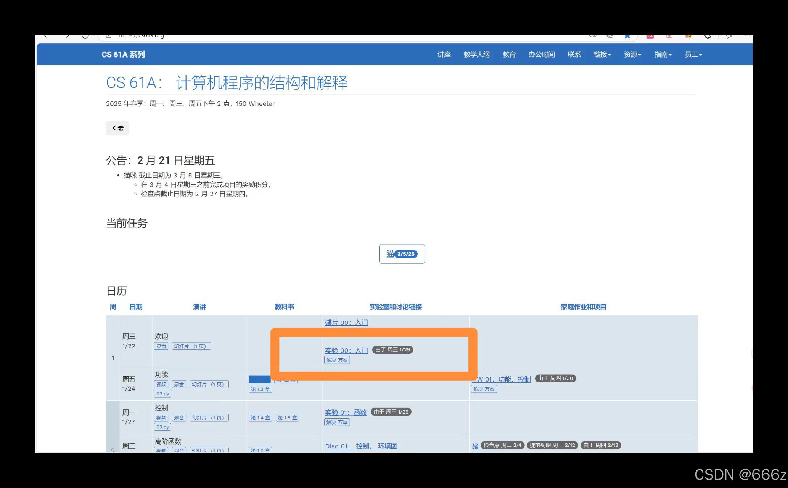Click the CS 61A 系列 brand link

[x=123, y=55]
